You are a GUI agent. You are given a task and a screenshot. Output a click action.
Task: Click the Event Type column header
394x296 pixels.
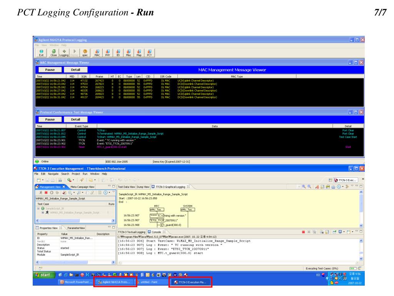(x=82, y=126)
